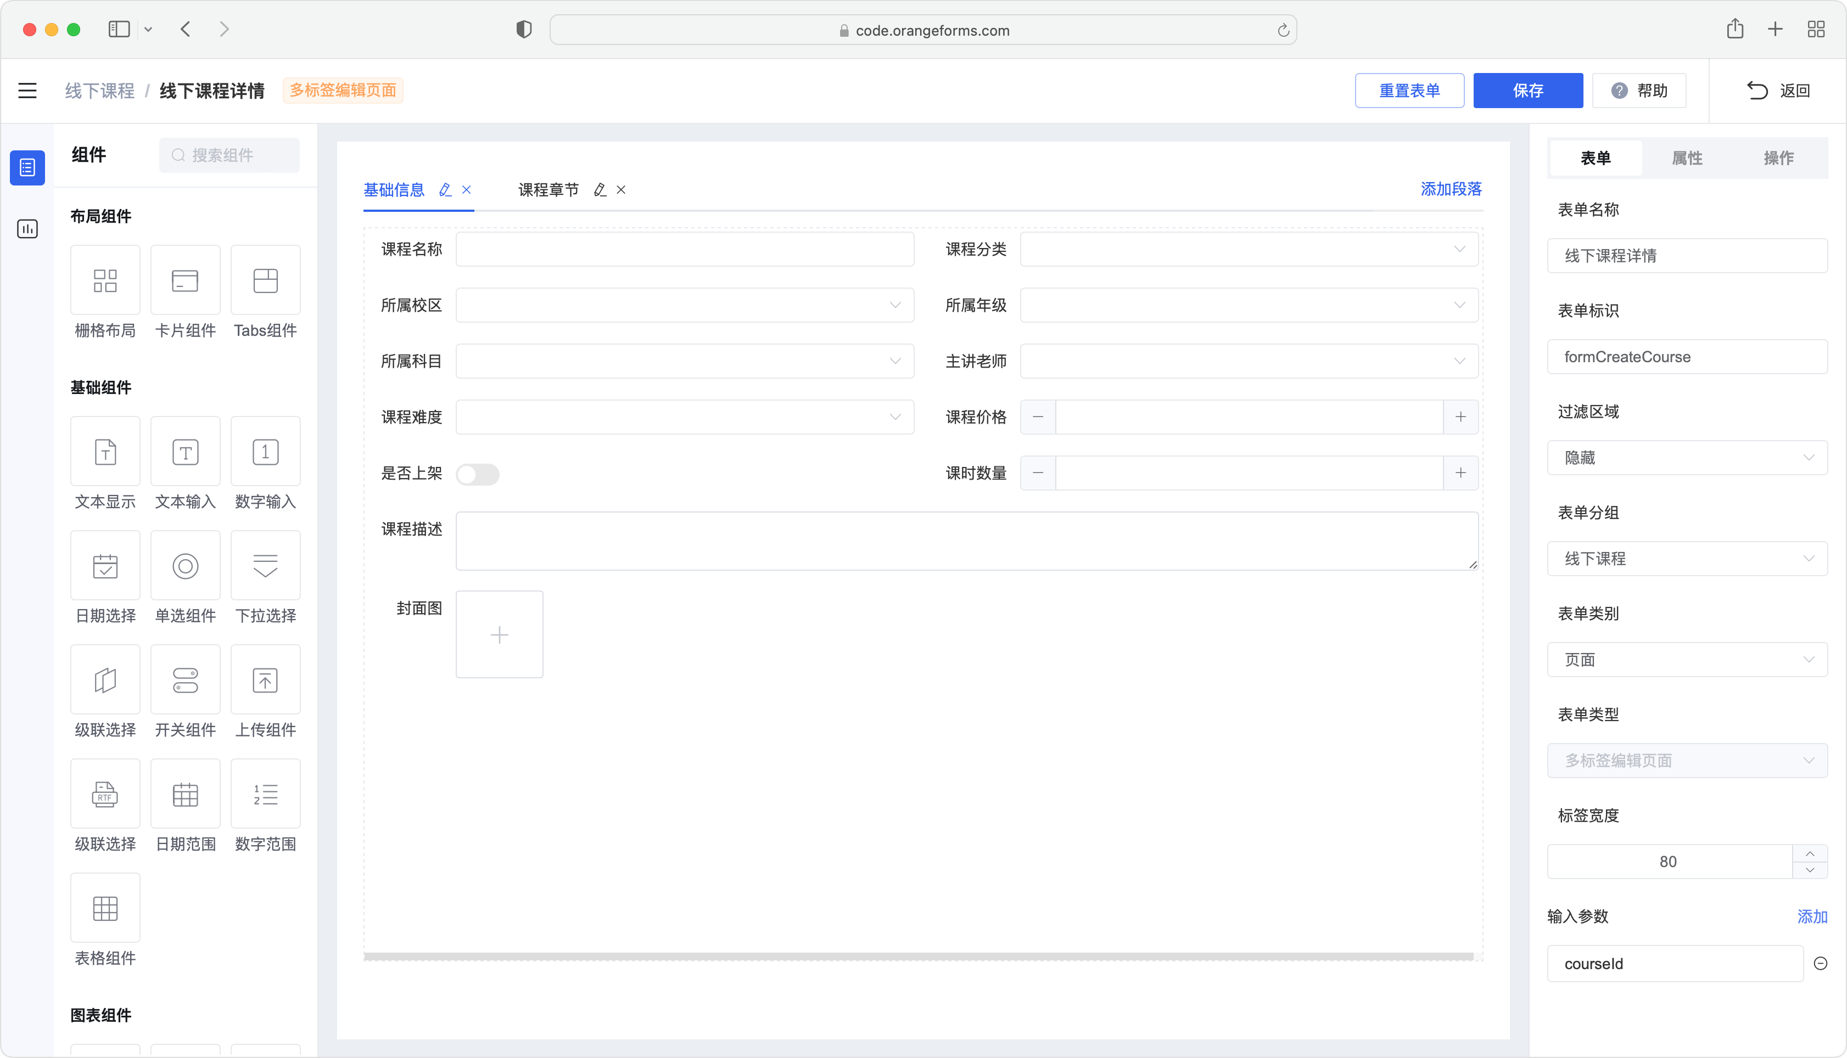The image size is (1847, 1058).
Task: Click the 重置表单 button
Action: tap(1409, 90)
